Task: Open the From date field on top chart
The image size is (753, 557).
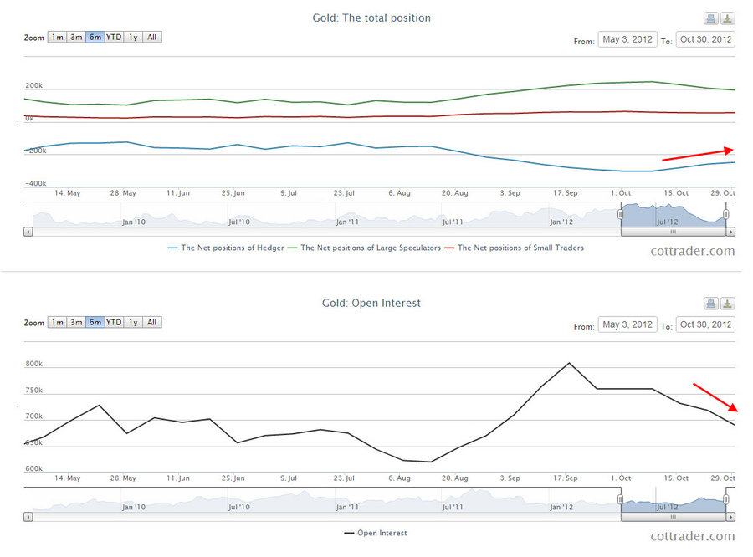Action: click(627, 38)
